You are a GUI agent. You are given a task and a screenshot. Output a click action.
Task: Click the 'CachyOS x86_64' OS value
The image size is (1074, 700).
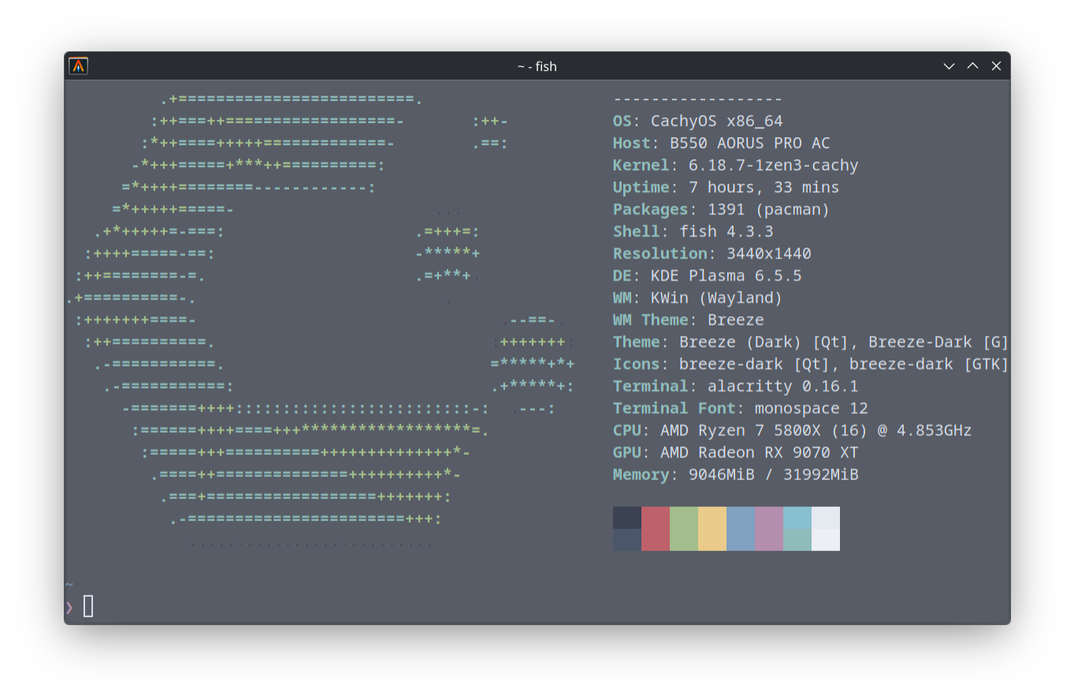(717, 121)
